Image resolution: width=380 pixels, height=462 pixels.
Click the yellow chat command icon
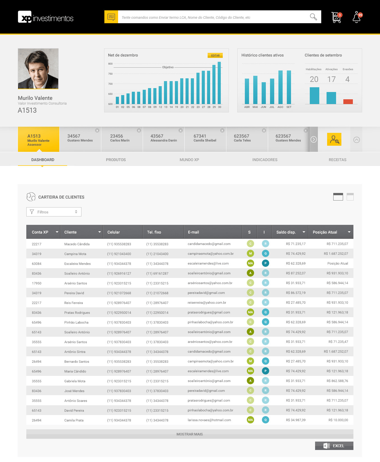pyautogui.click(x=111, y=17)
